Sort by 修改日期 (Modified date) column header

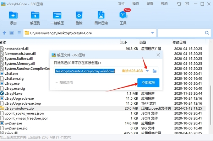pos(179,42)
